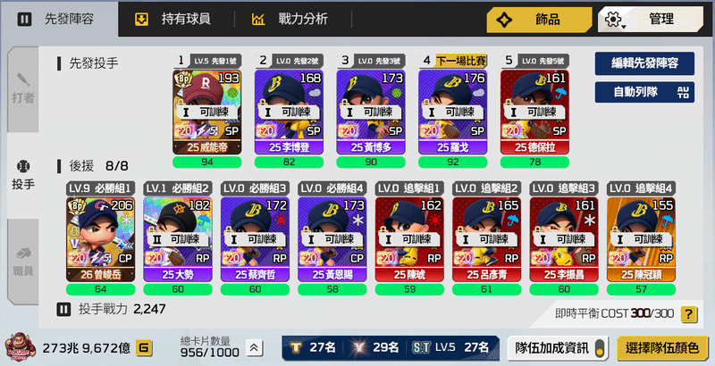The width and height of the screenshot is (715, 366).
Task: Click 編輯先發陣容 button
Action: click(x=644, y=63)
